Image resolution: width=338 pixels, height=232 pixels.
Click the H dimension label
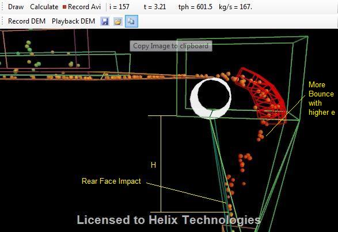(153, 165)
